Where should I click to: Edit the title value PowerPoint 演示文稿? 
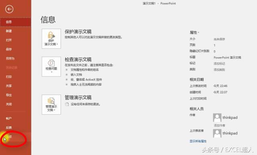pos(227,57)
